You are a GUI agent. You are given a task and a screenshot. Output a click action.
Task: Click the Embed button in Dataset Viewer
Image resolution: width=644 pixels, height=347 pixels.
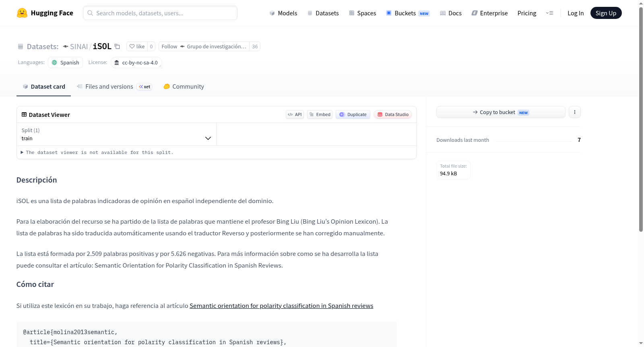[x=320, y=114]
